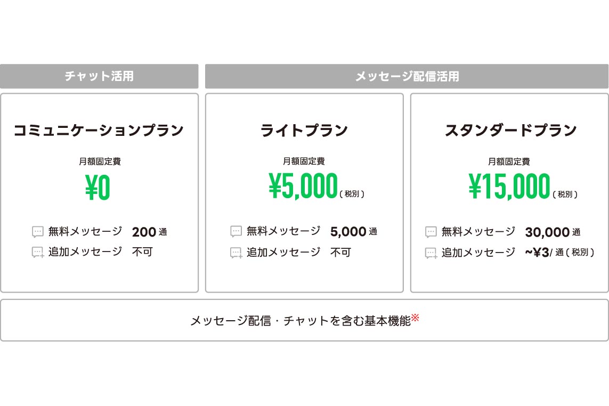The width and height of the screenshot is (609, 406).
Task: Select the メッセージ配信活用 header tab
Action: [x=407, y=76]
